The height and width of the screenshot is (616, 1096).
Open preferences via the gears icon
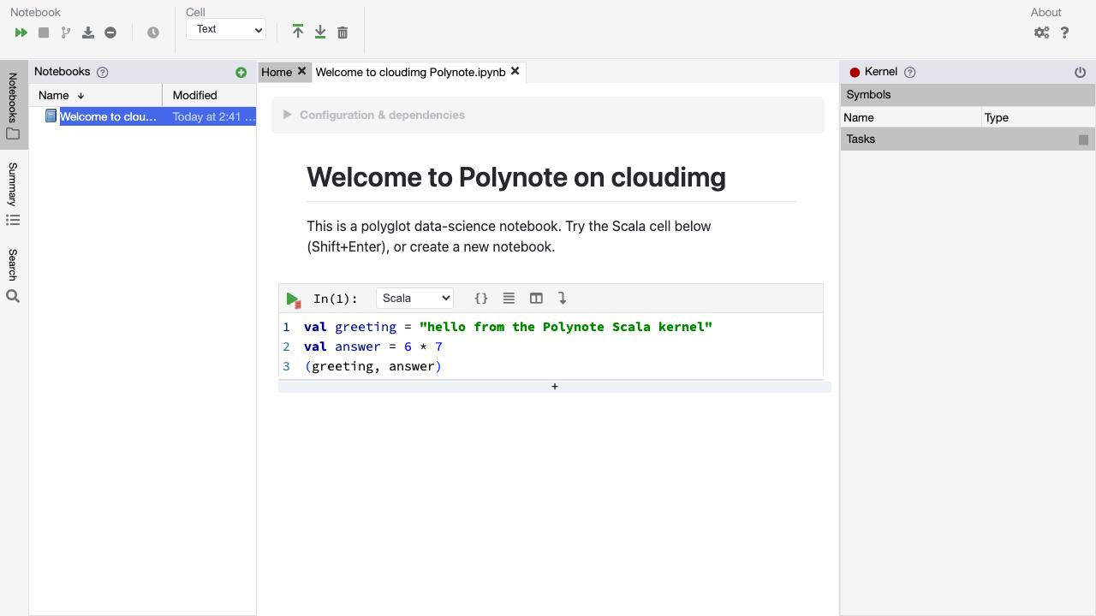click(1041, 33)
